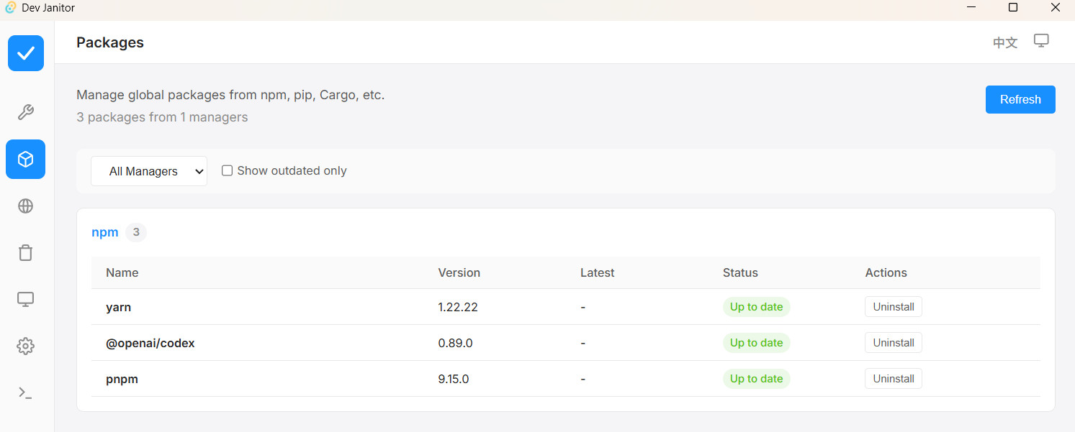This screenshot has width=1075, height=432.
Task: Select the Packages cube icon in sidebar
Action: pos(26,160)
